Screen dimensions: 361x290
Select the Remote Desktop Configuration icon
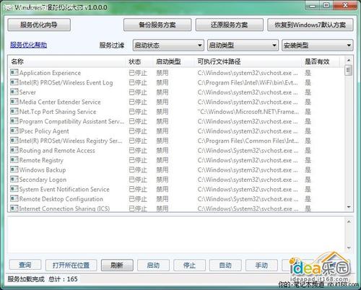14,198
